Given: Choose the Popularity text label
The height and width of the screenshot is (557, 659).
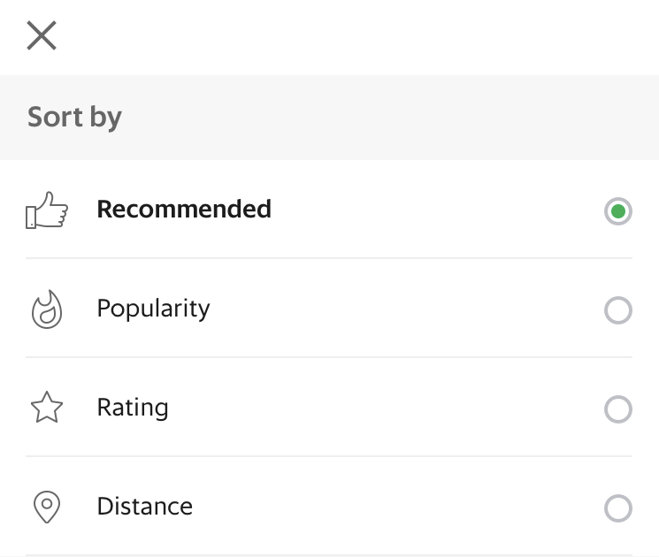Looking at the screenshot, I should 153,309.
